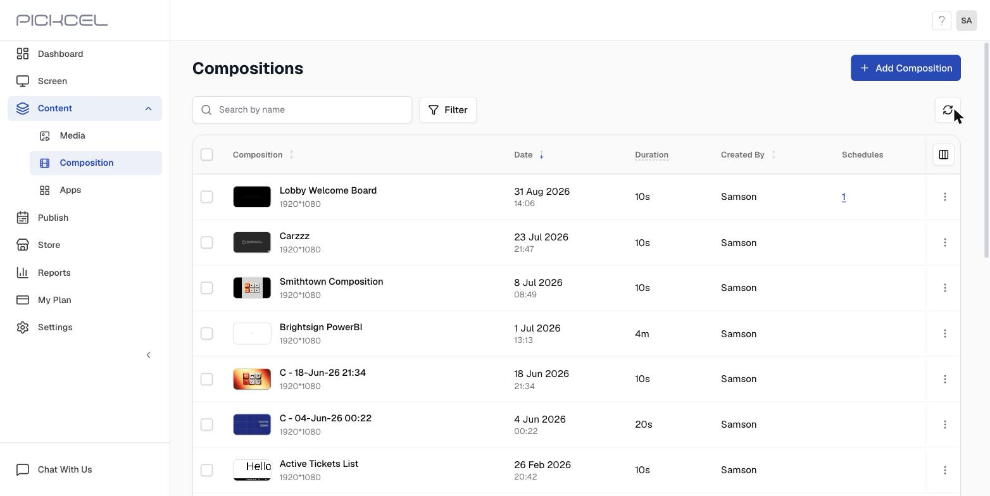Click the Add Composition button

(905, 68)
